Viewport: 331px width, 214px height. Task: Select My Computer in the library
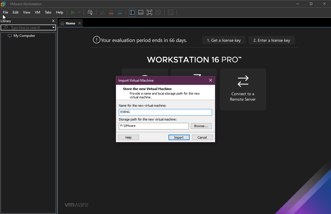pos(24,36)
